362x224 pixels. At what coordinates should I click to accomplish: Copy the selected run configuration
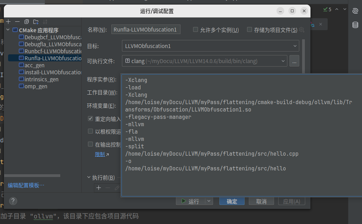coord(27,22)
